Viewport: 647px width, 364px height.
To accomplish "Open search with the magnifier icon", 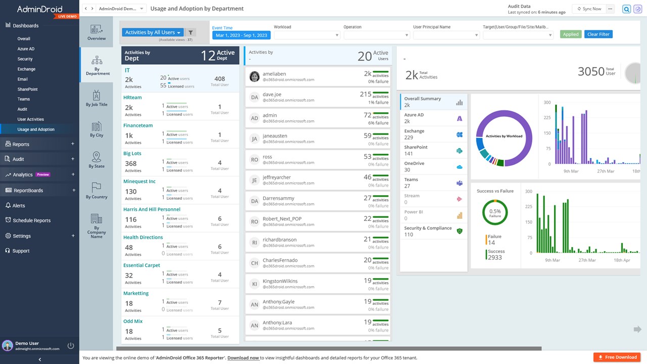I will [627, 9].
